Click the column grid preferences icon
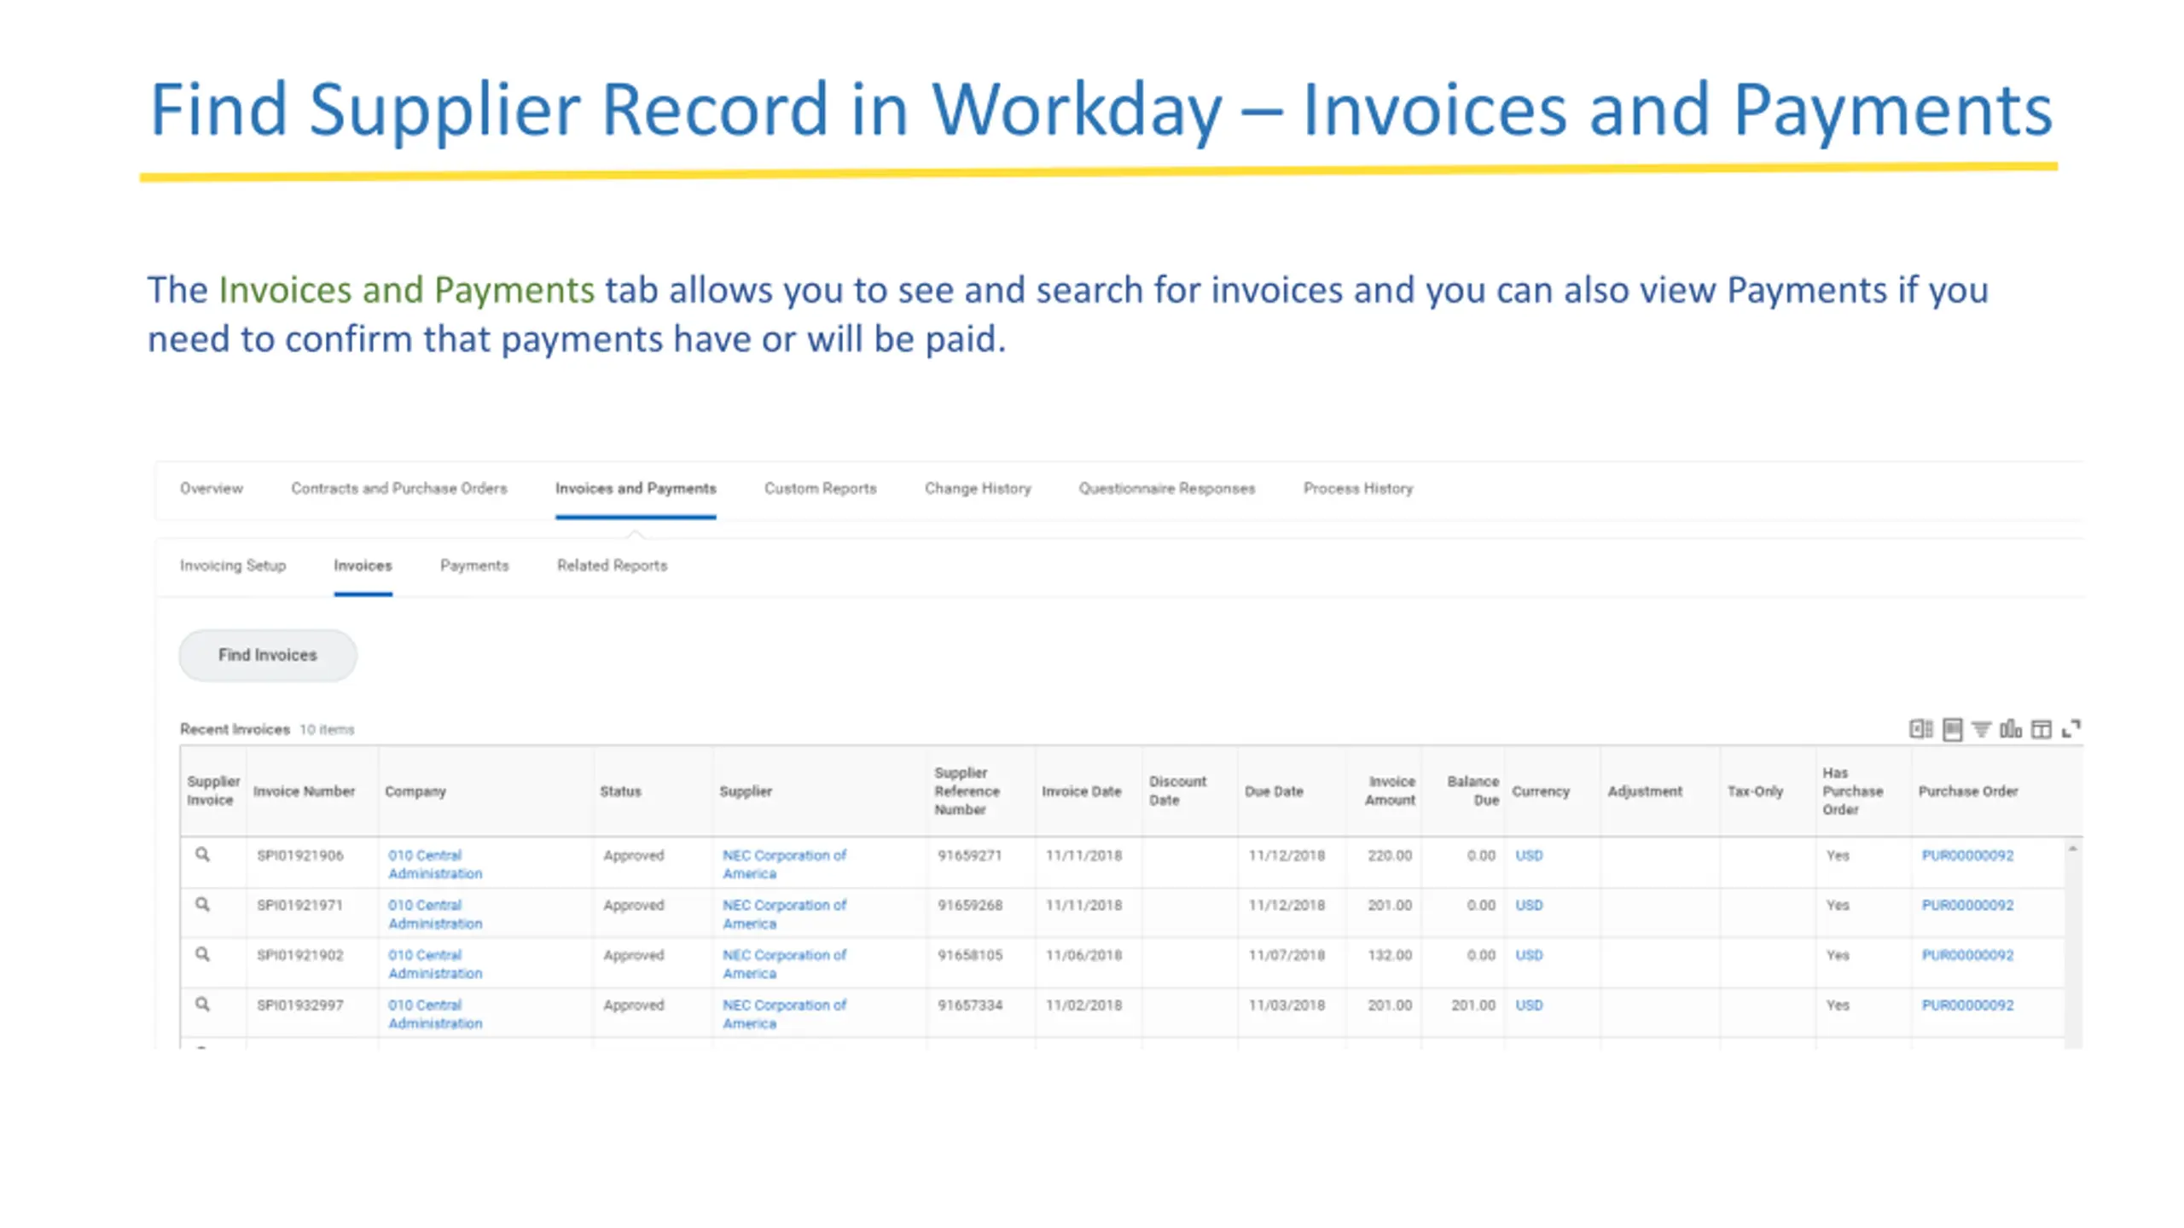Viewport: 2184px width, 1228px height. tap(2041, 729)
